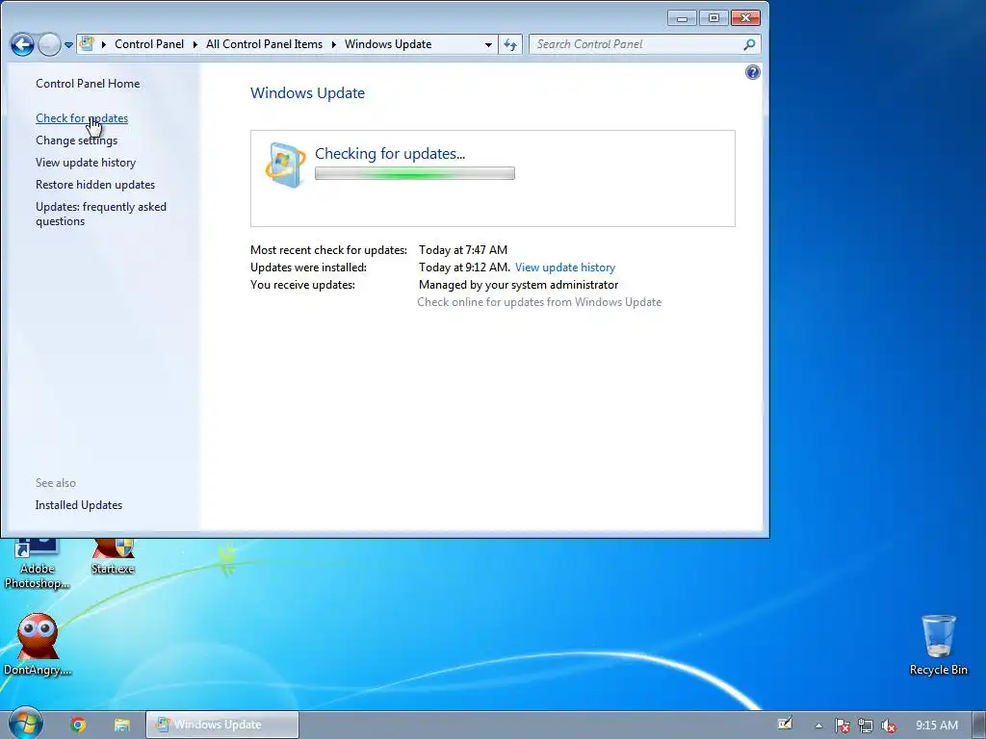
Task: Click the network status tray icon
Action: (x=866, y=726)
